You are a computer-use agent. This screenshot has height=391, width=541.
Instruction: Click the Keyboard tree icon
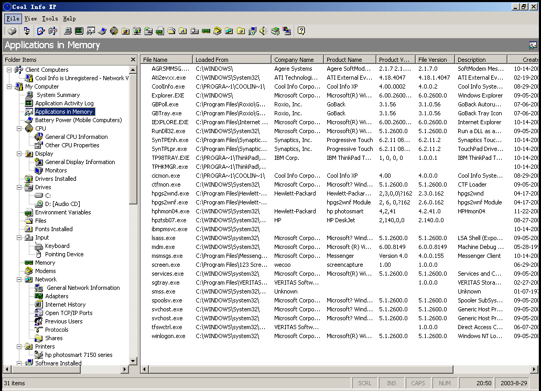pyautogui.click(x=39, y=246)
